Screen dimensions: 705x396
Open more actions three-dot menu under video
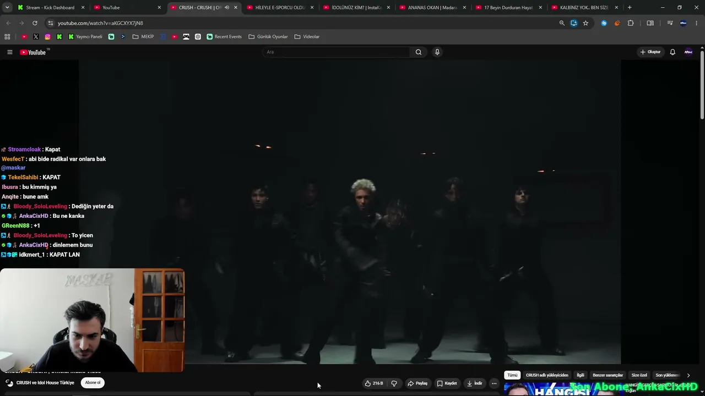(x=494, y=383)
